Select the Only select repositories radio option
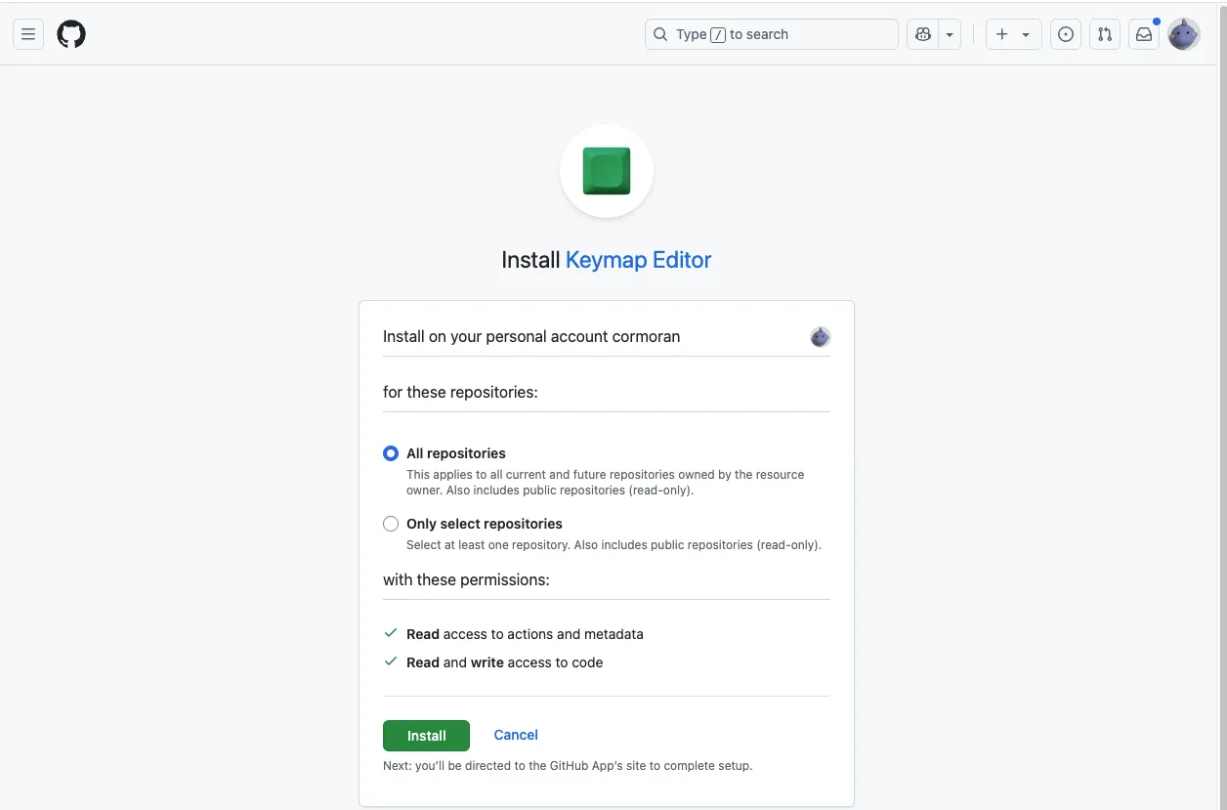The image size is (1227, 810). coord(391,524)
